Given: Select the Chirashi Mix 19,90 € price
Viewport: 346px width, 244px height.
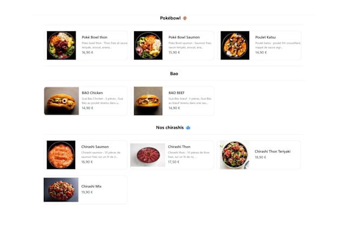Looking at the screenshot, I should 87,192.
